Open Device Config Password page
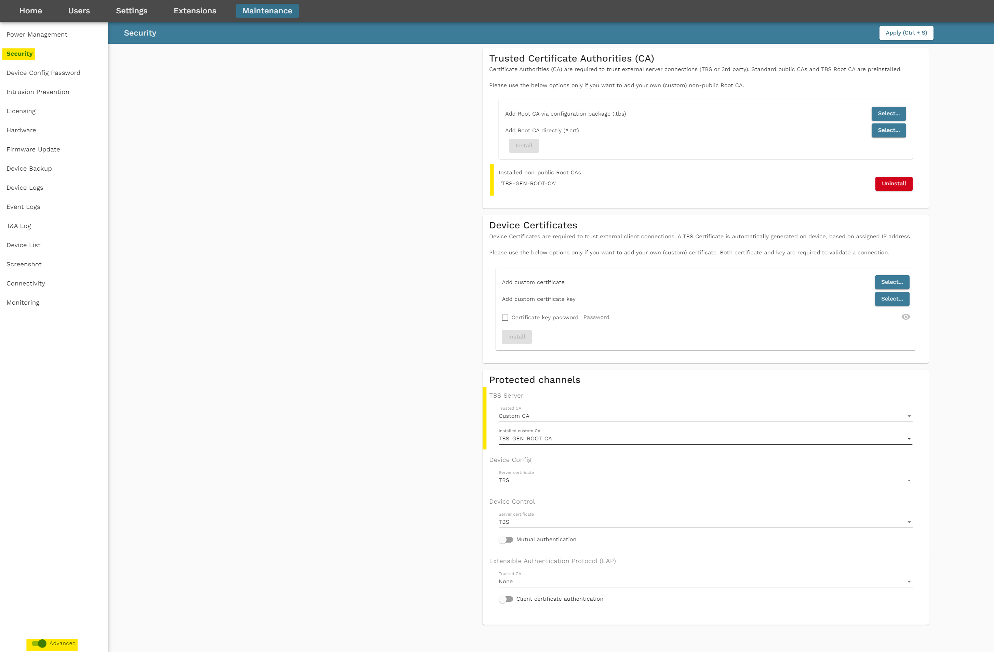Viewport: 994px width, 652px height. coord(43,73)
